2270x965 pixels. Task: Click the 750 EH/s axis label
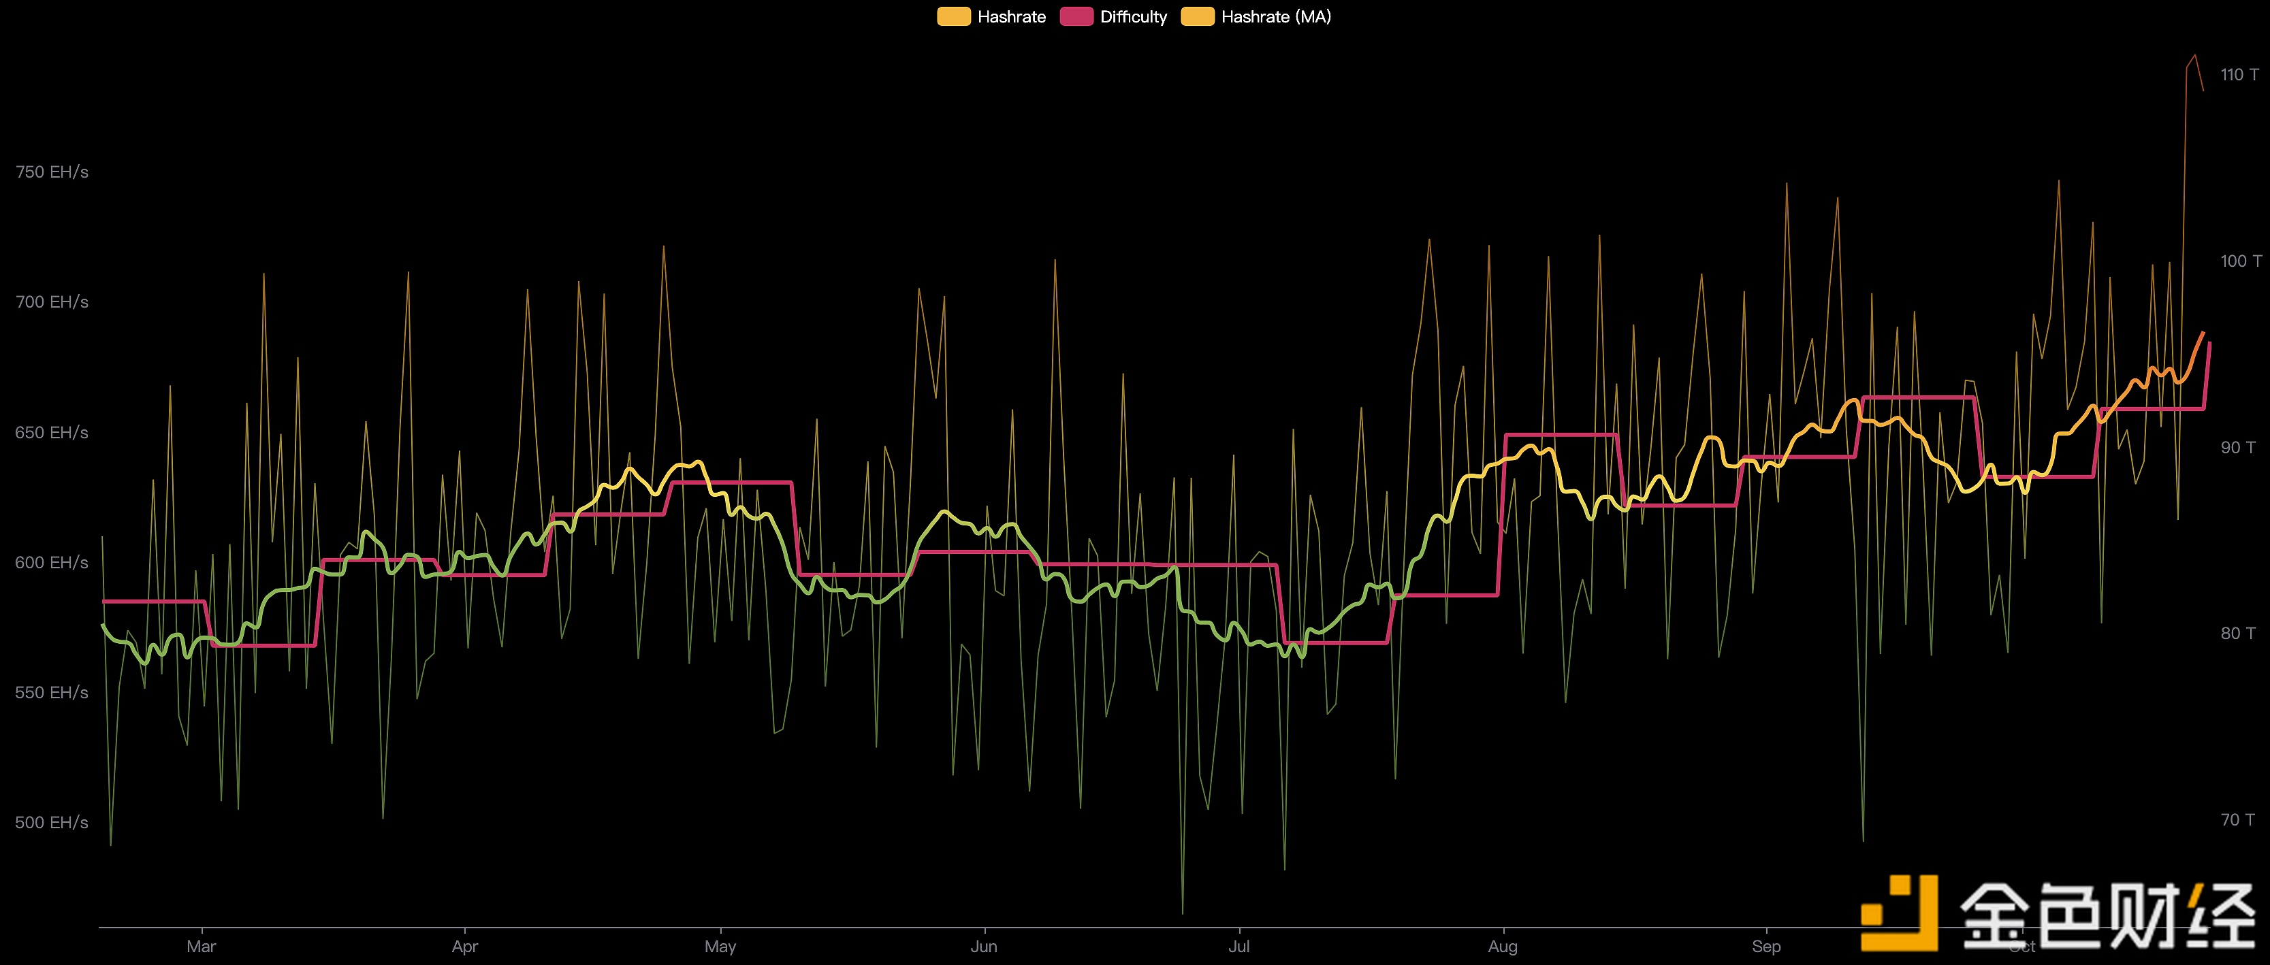pyautogui.click(x=52, y=171)
